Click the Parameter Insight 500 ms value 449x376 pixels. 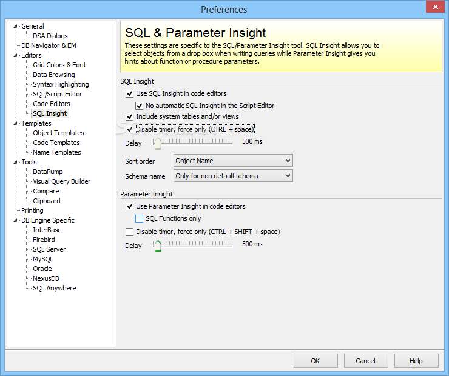[252, 244]
